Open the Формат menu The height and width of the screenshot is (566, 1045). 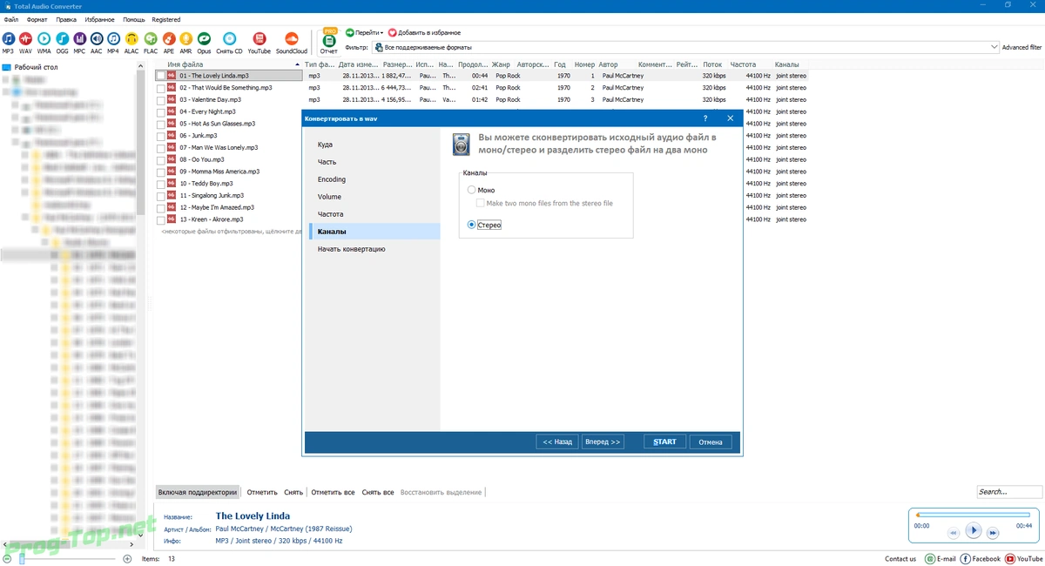click(37, 19)
